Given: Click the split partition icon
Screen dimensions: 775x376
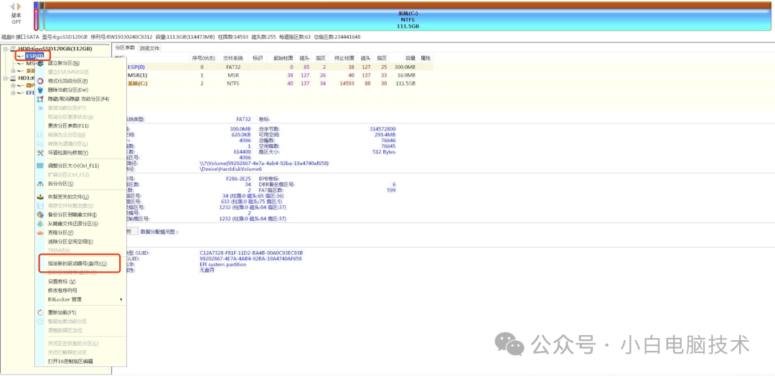Looking at the screenshot, I should pyautogui.click(x=40, y=184).
